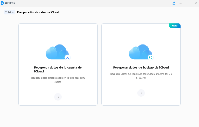This screenshot has height=127, width=199.
Task: Select 'Recuperar datos de la cuenta de iCloud' title
Action: (58, 69)
